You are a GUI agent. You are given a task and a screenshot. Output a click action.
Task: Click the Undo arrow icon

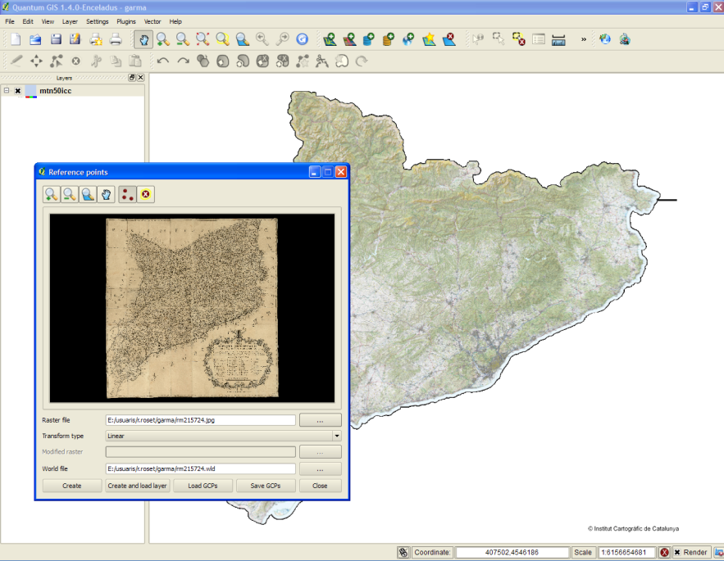(163, 61)
